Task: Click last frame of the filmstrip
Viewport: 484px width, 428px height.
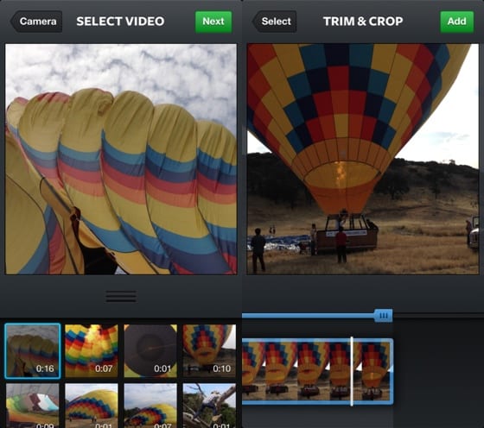Action: pyautogui.click(x=376, y=371)
